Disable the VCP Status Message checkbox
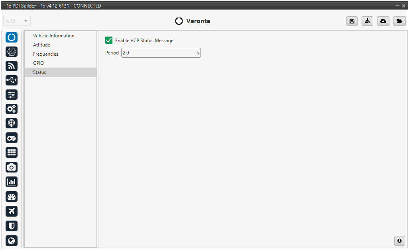The width and height of the screenshot is (409, 250). point(109,40)
